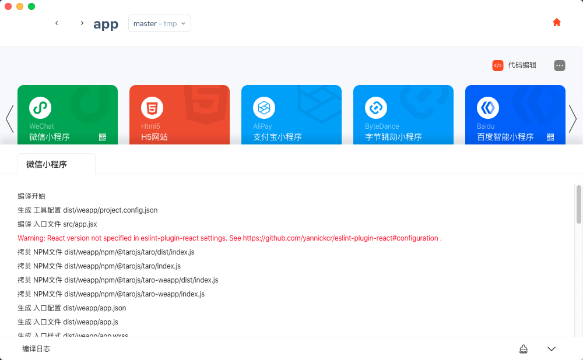The image size is (583, 360).
Task: Open 代码编辑 code editor
Action: tap(522, 65)
